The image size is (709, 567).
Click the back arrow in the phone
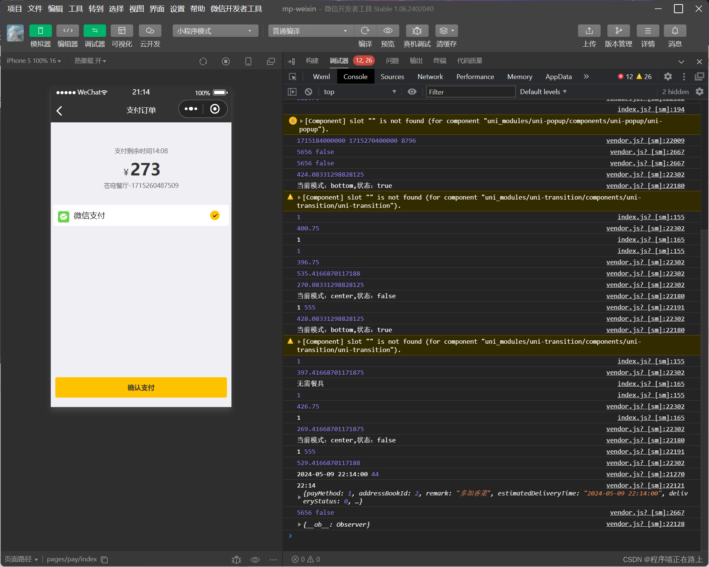tap(59, 111)
